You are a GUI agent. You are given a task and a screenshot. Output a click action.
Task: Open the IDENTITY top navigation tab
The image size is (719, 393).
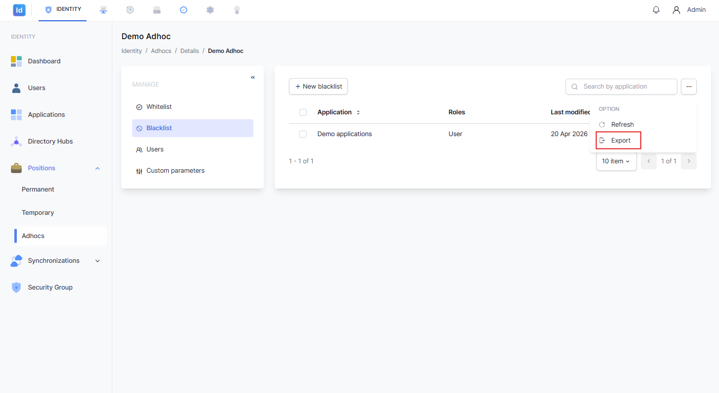tap(63, 9)
